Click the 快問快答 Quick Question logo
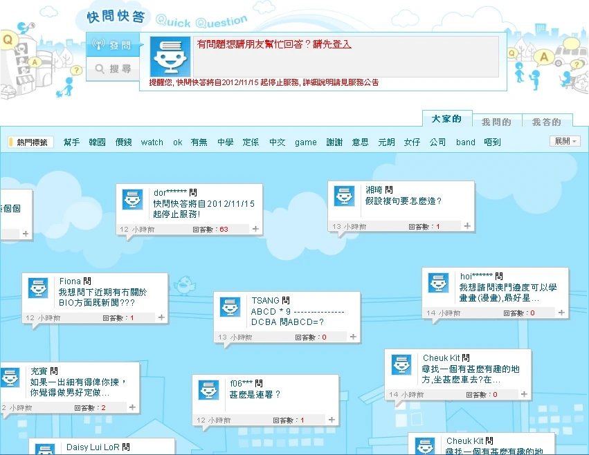The image size is (589, 455). pos(116,17)
